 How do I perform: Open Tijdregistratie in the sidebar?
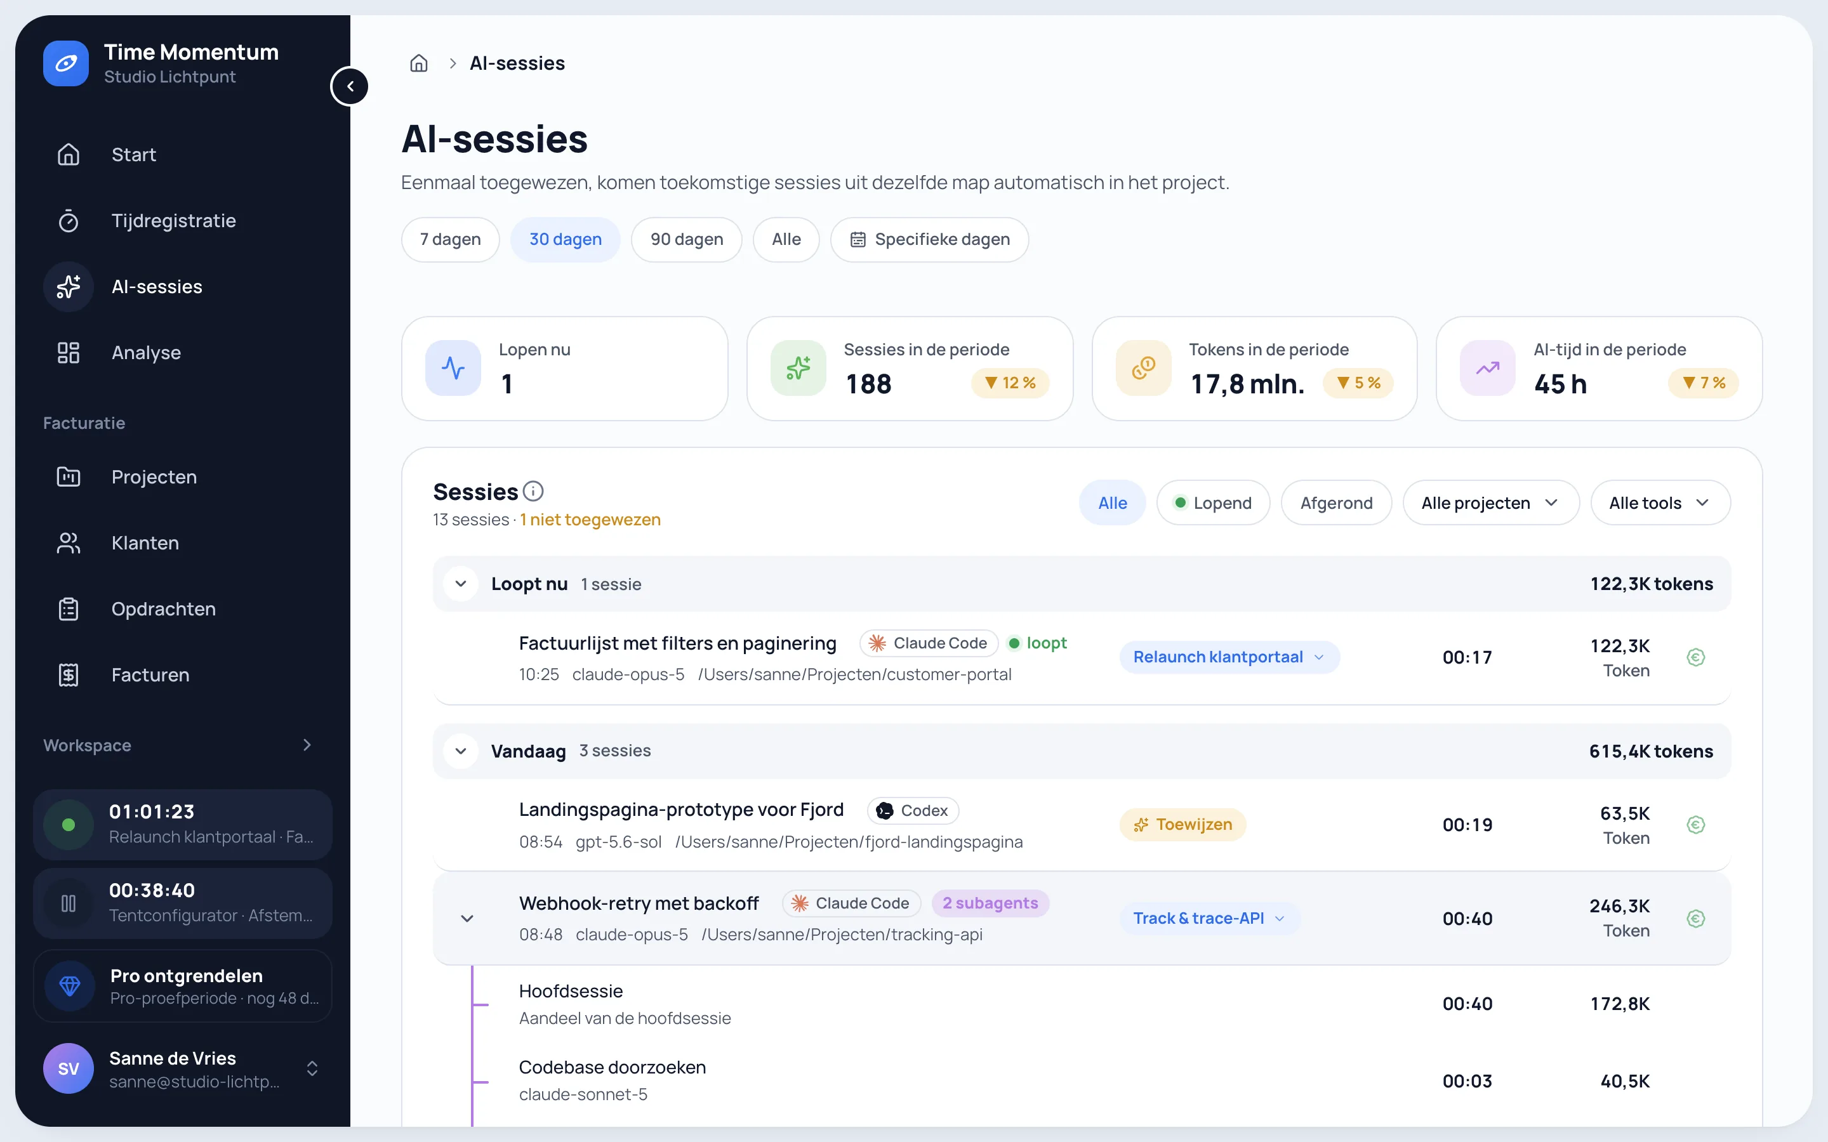[x=183, y=221]
